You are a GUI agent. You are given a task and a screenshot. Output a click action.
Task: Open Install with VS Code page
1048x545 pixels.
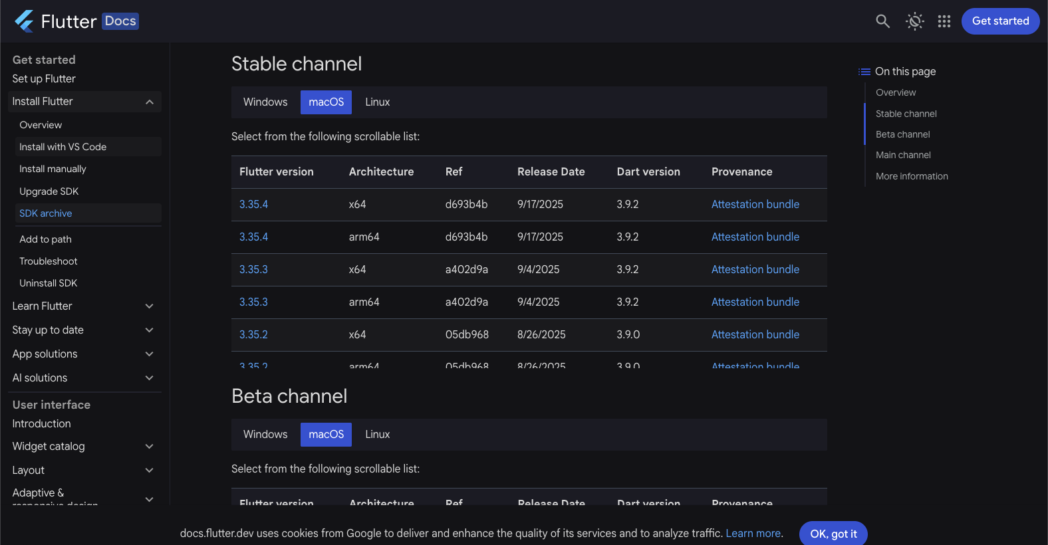point(63,147)
